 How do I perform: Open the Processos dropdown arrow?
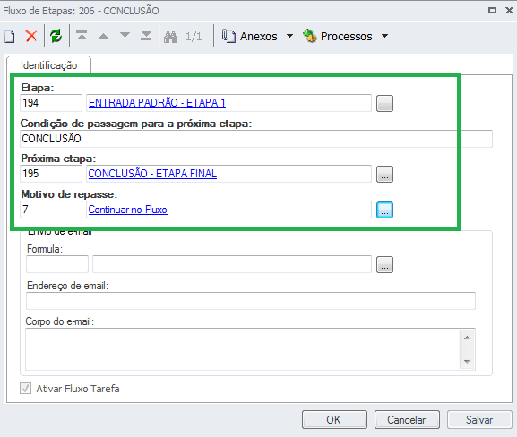[x=384, y=36]
